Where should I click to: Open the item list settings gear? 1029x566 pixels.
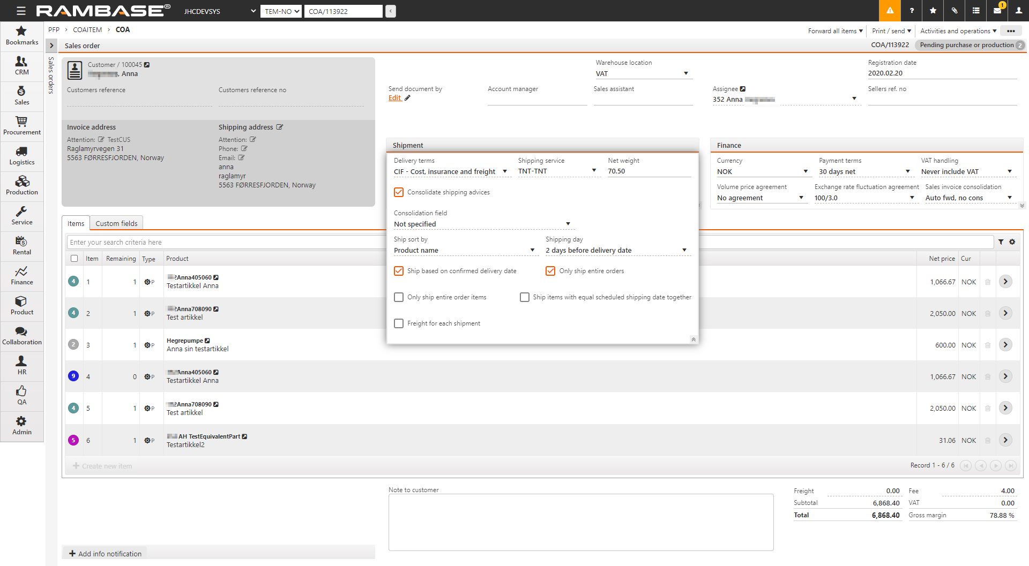1012,242
